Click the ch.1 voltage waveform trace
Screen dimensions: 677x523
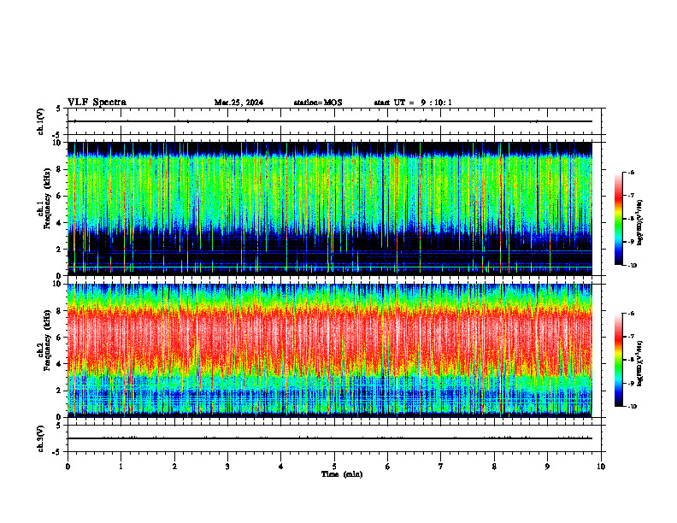[330, 121]
